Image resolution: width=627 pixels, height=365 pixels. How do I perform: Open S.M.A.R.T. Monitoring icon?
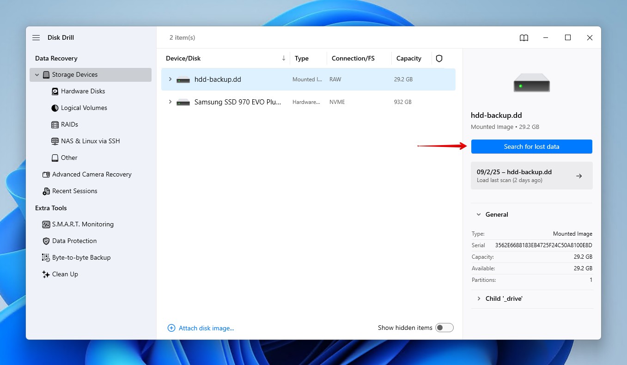pos(46,225)
